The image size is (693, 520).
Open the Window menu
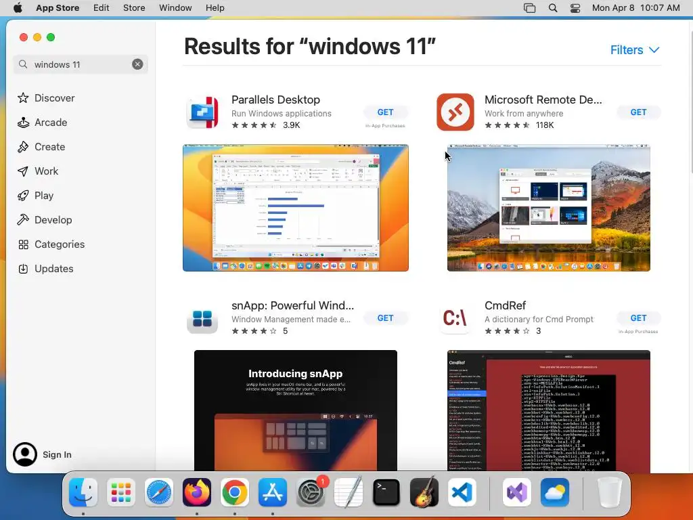tap(175, 7)
